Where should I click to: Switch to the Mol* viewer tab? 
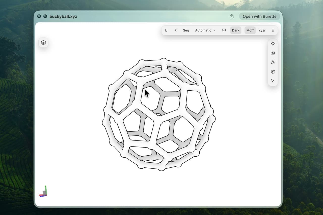[x=250, y=30]
